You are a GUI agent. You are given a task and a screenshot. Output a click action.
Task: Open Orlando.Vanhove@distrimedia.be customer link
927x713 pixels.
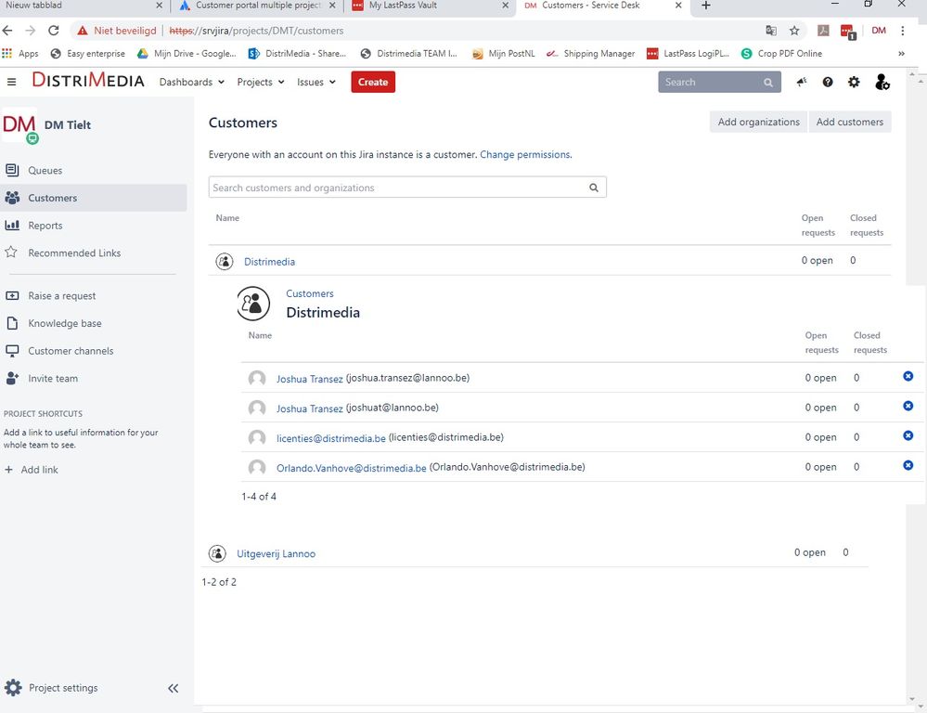pos(351,468)
